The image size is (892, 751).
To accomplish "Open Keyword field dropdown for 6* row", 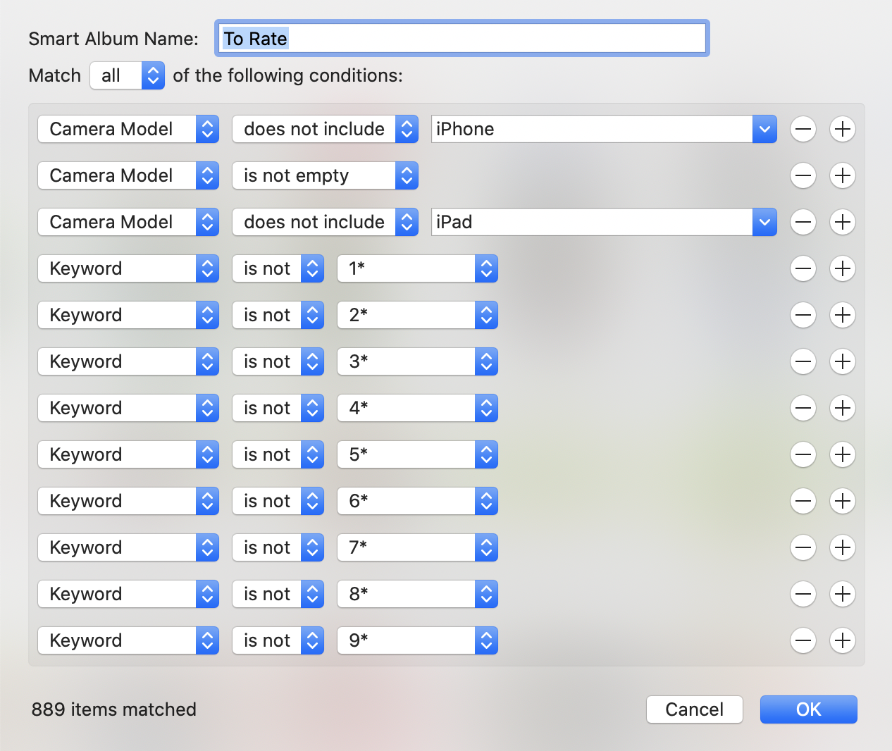I will (x=128, y=501).
